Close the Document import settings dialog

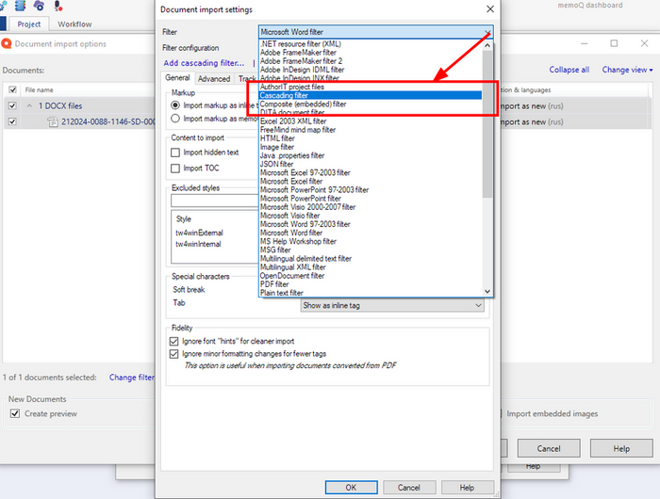pos(490,8)
